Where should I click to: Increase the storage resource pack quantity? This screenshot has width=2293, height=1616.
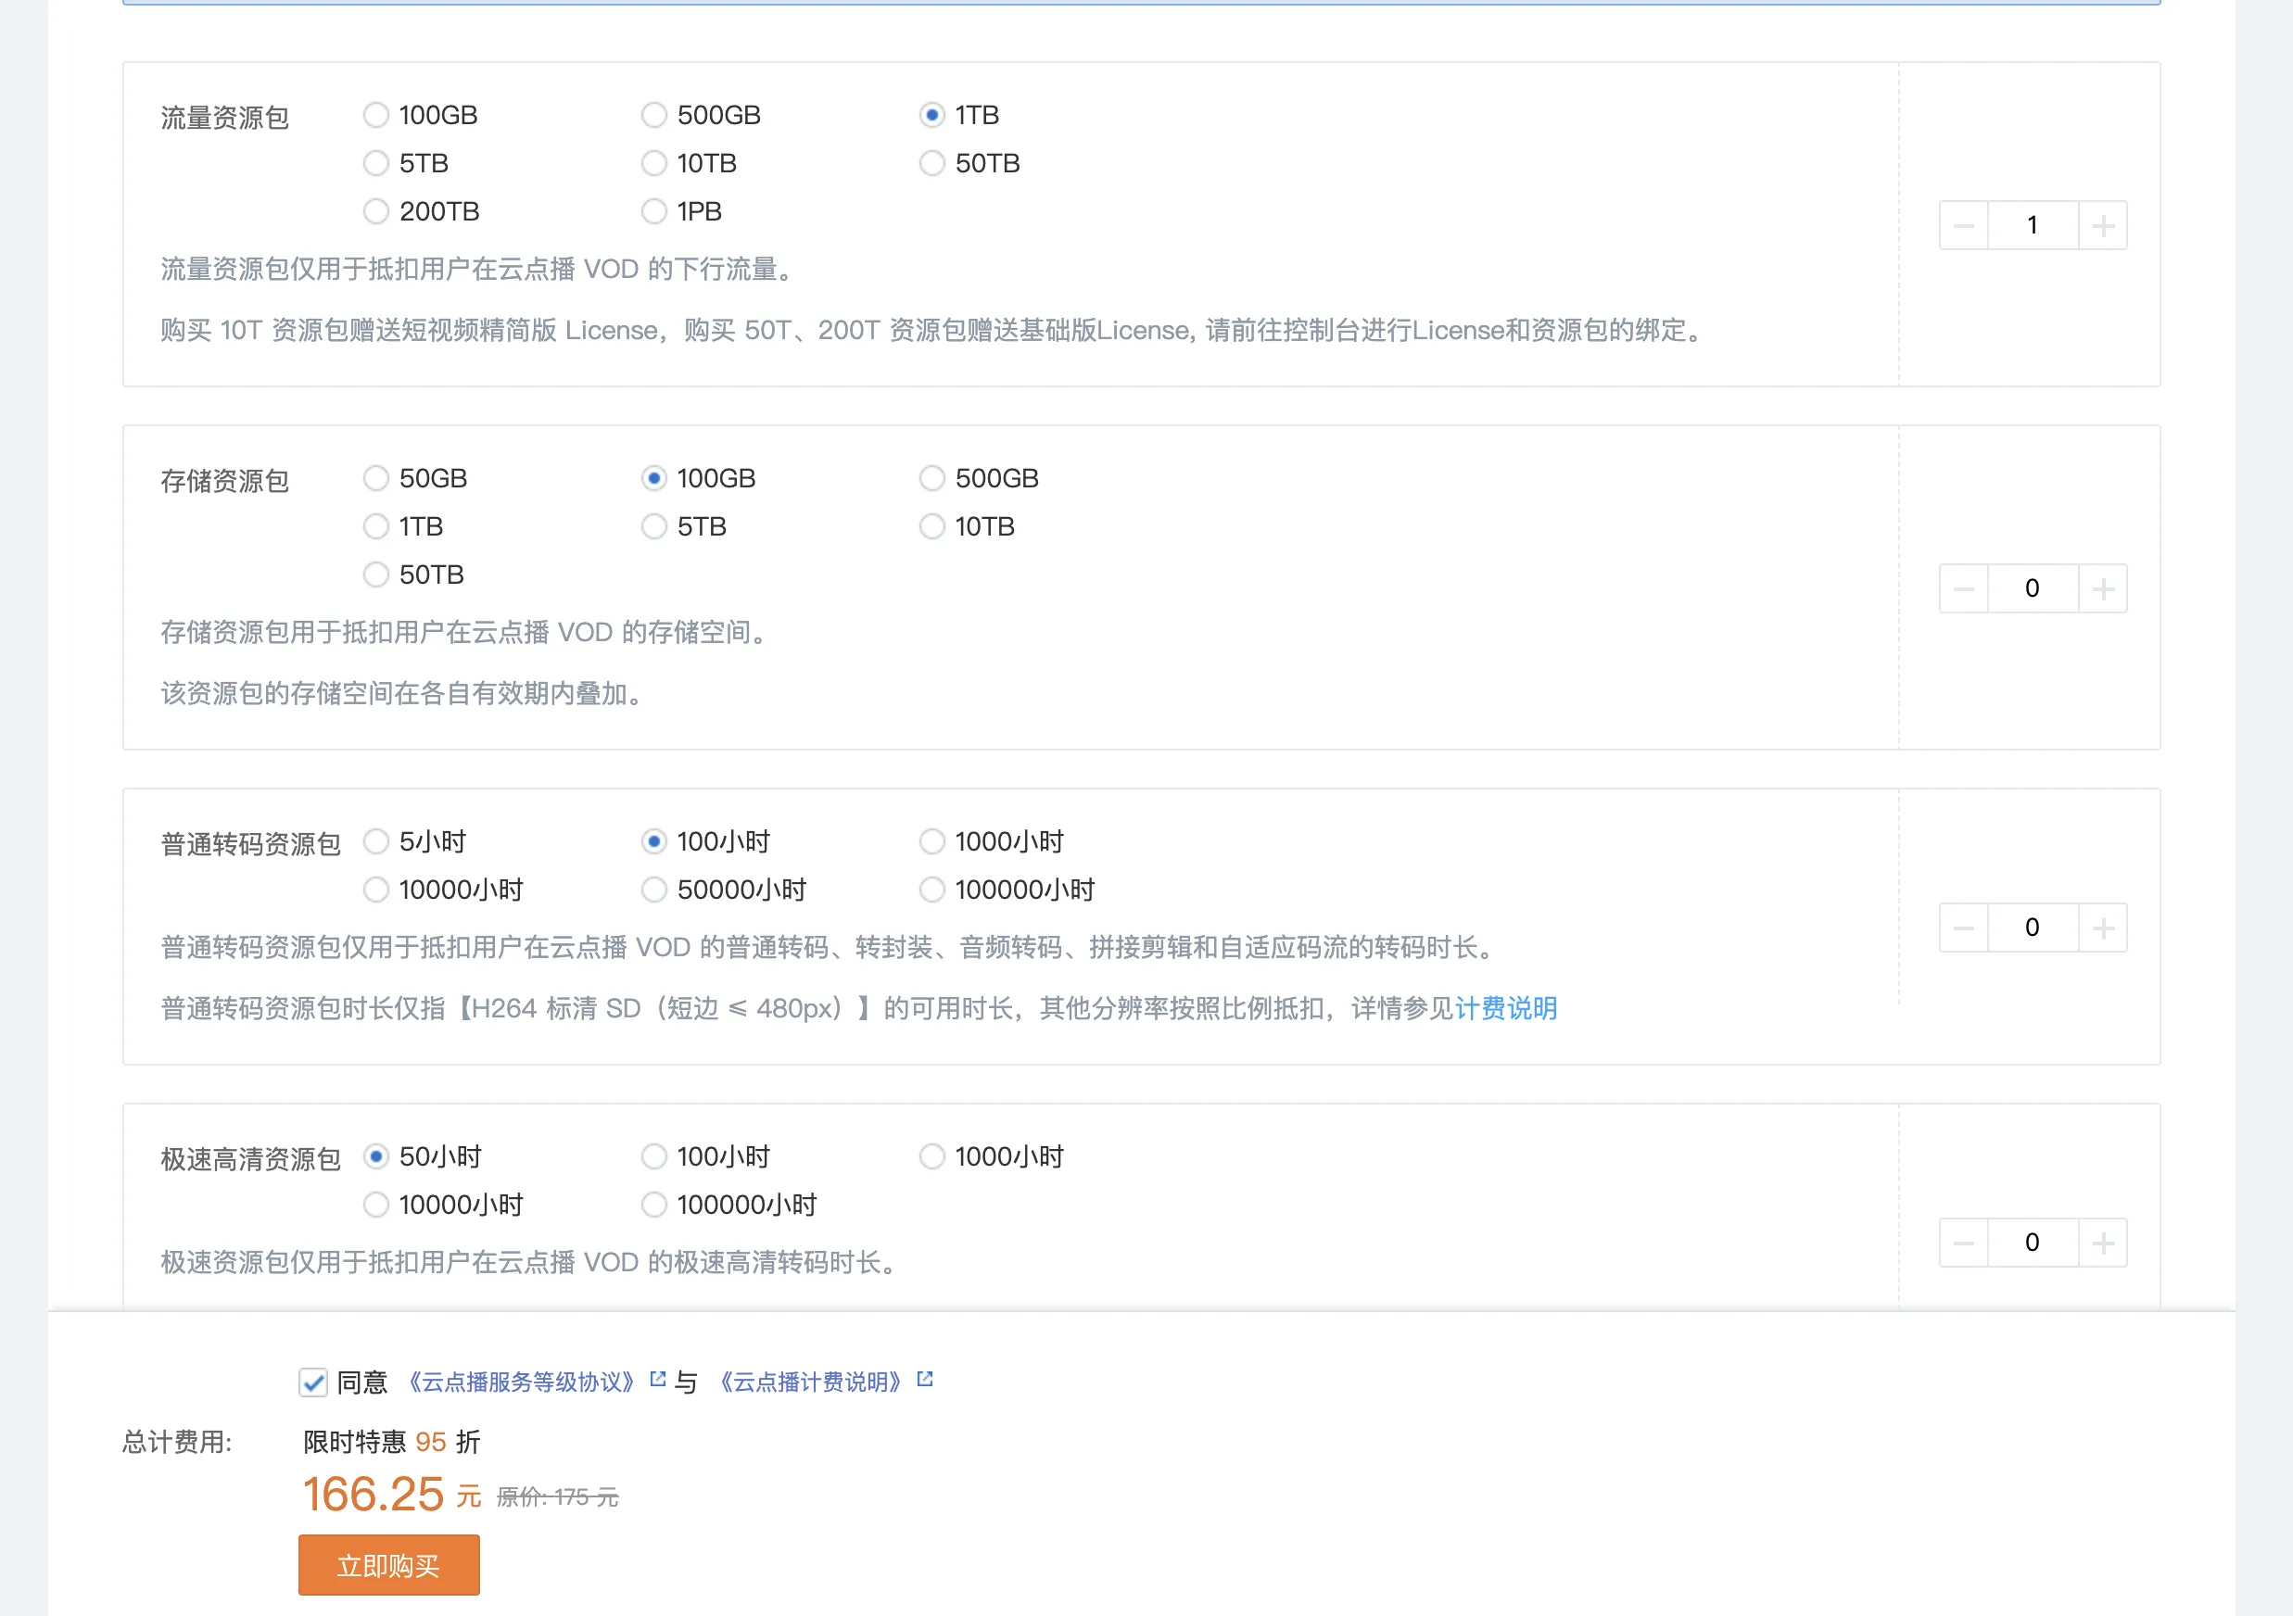pos(2103,589)
